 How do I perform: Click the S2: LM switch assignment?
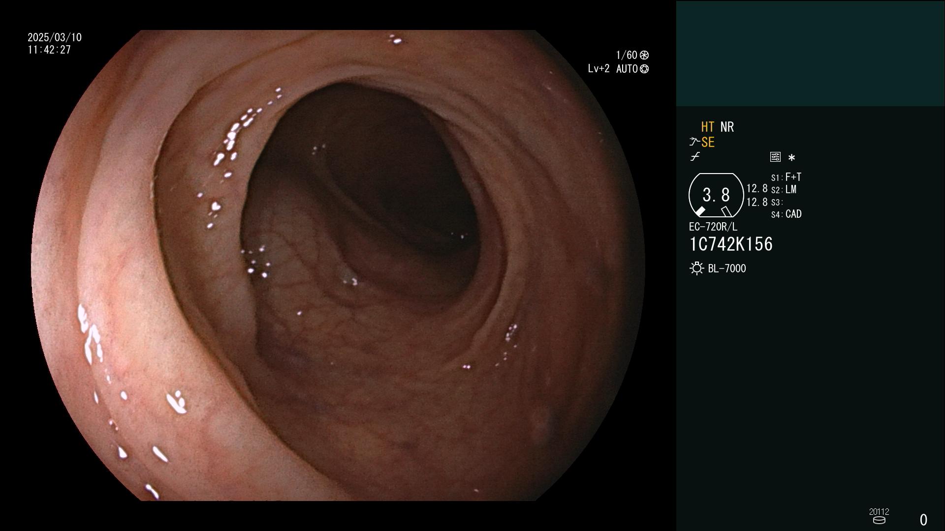click(x=784, y=189)
